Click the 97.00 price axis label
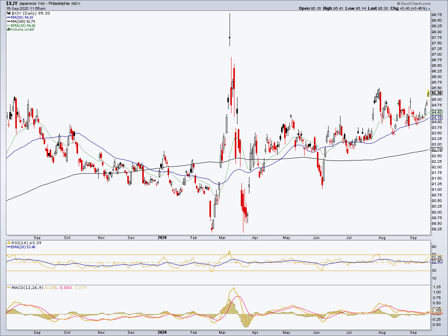This screenshot has height=336, width=448. click(436, 55)
